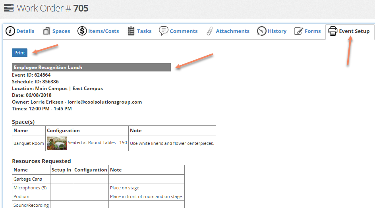
Task: Click the Employee Recognition Lunch header
Action: (91, 67)
